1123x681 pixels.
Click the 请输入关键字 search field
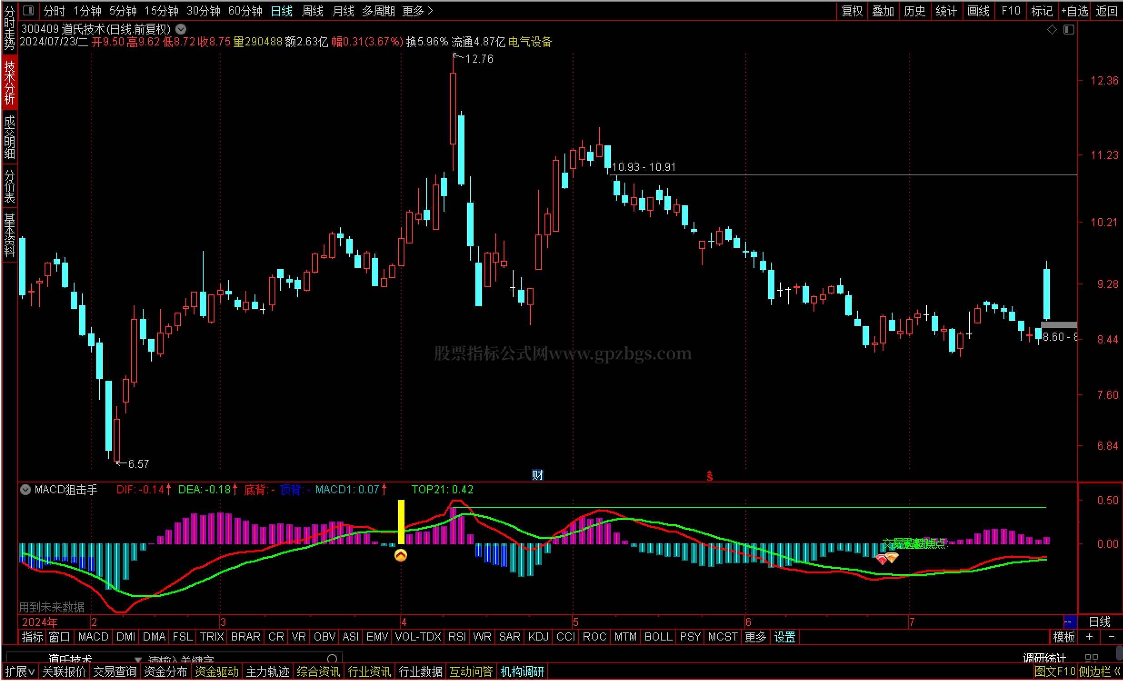[181, 659]
